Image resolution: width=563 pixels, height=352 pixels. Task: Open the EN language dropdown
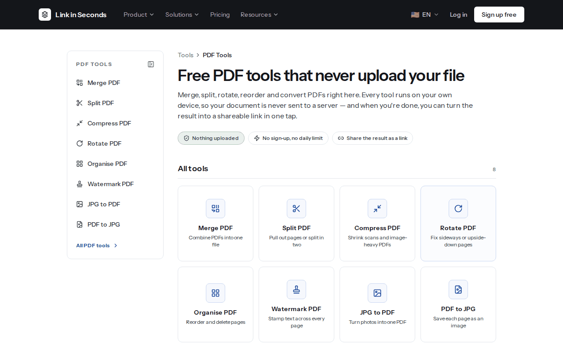click(425, 15)
